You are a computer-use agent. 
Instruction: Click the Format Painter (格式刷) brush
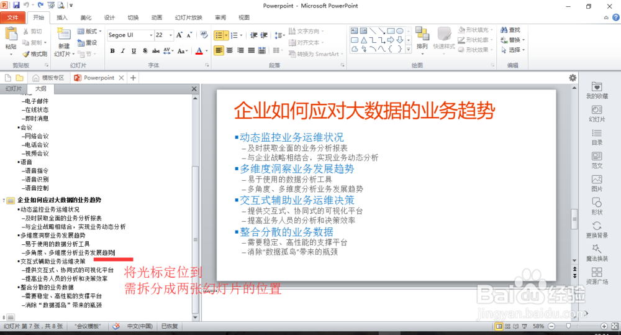click(35, 54)
